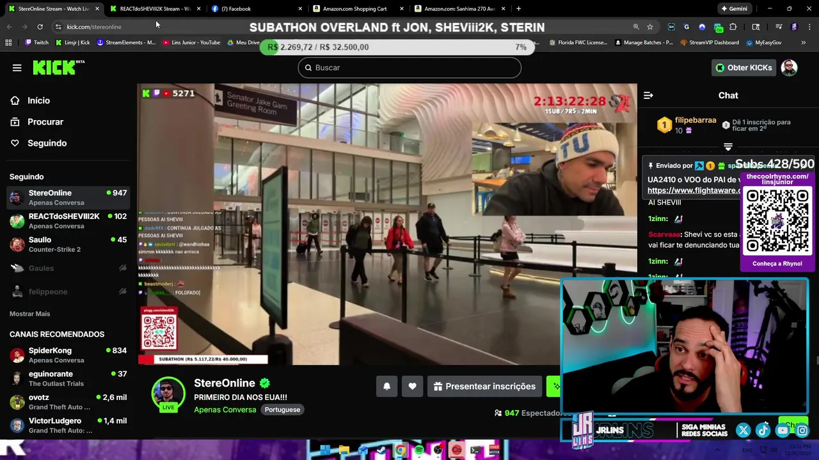Open the recommended channel eguinorante
Image resolution: width=819 pixels, height=460 pixels.
(x=68, y=379)
